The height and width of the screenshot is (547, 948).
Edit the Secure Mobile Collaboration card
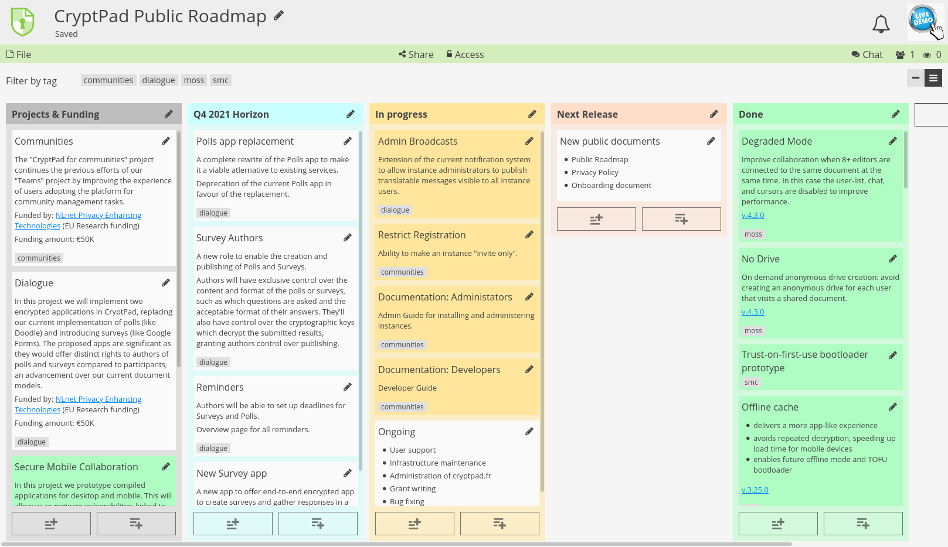(166, 467)
